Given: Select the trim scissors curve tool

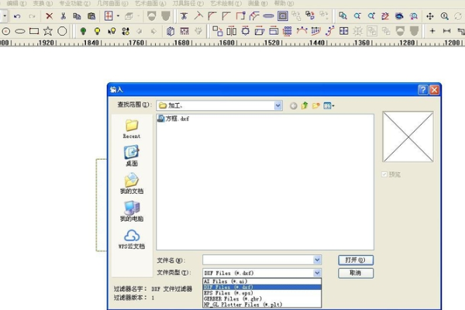Looking at the screenshot, I should point(184,15).
